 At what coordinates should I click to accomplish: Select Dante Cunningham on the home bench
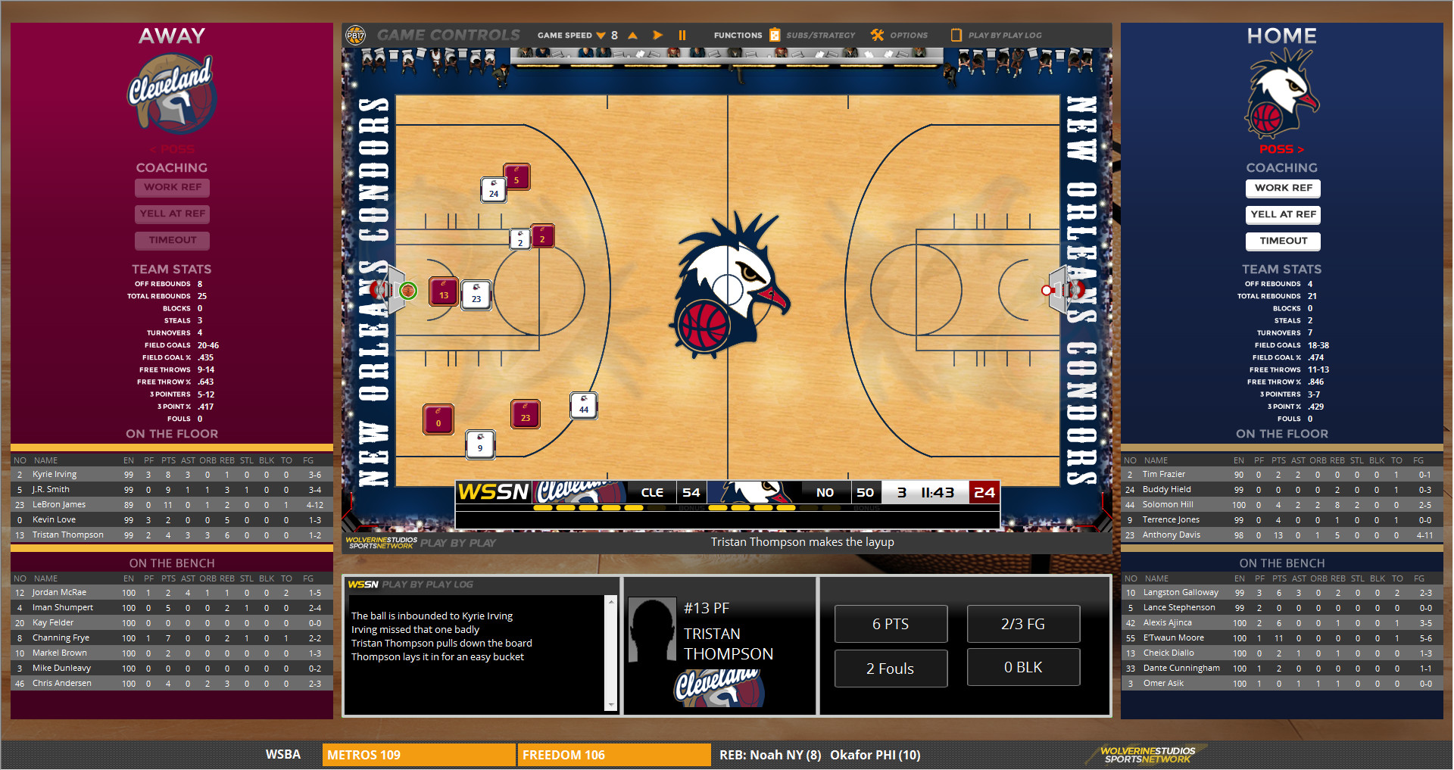pyautogui.click(x=1282, y=669)
